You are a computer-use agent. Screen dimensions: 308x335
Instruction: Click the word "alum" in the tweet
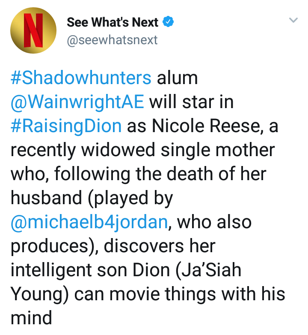[x=177, y=78]
